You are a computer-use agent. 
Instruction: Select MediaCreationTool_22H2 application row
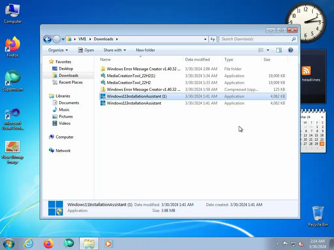coord(192,82)
